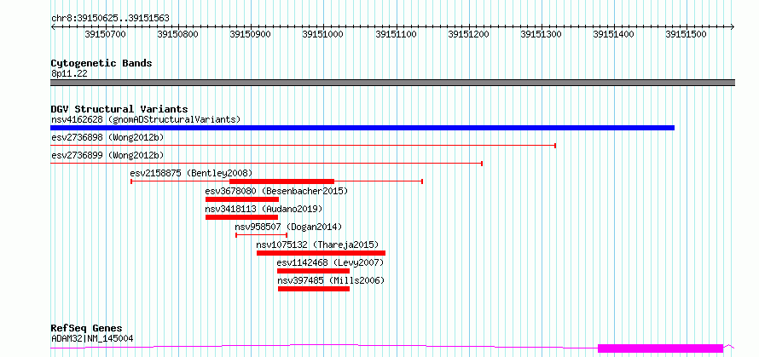Select the esv2736898 (Wong2012b) label

pyautogui.click(x=107, y=137)
